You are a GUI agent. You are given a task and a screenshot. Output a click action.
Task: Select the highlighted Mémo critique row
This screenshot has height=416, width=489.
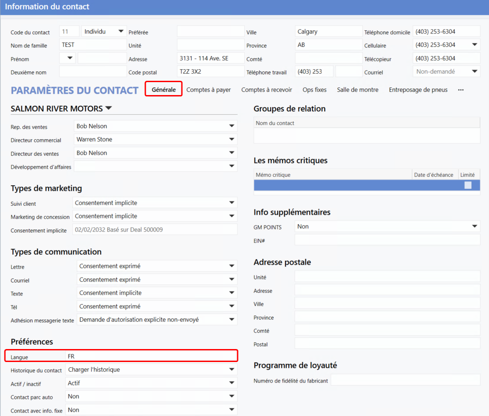[333, 185]
